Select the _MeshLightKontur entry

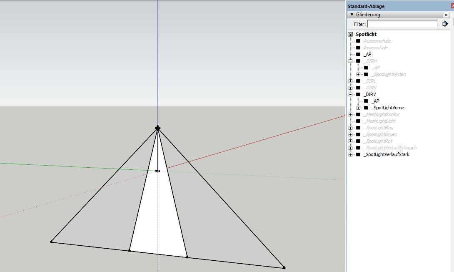[x=382, y=114]
